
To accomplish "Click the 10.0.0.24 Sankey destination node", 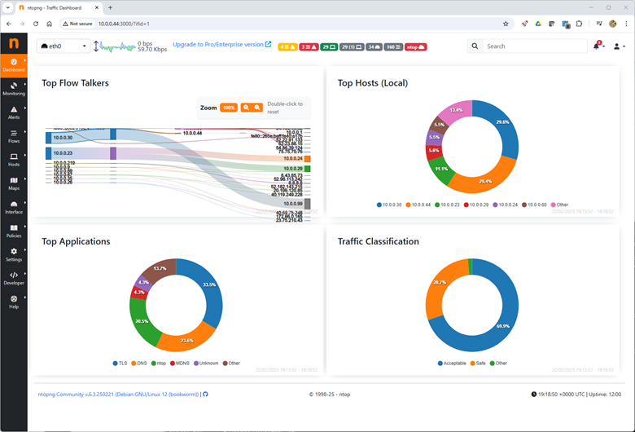I will [308, 159].
